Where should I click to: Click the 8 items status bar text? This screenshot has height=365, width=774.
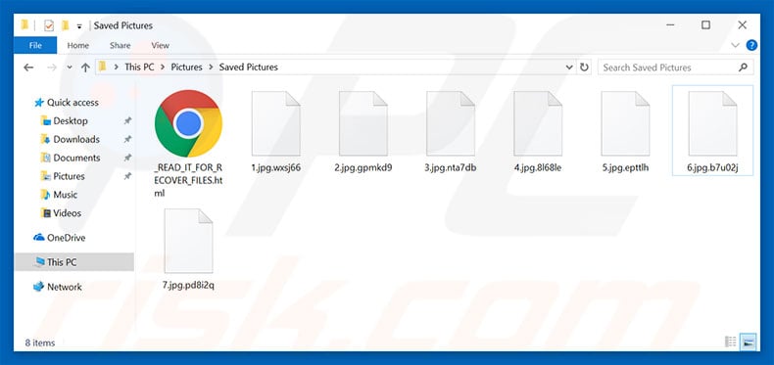pyautogui.click(x=40, y=342)
